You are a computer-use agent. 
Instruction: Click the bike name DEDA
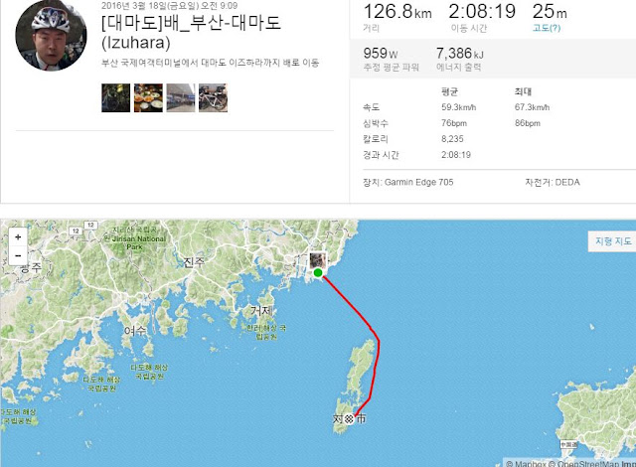[x=567, y=183]
